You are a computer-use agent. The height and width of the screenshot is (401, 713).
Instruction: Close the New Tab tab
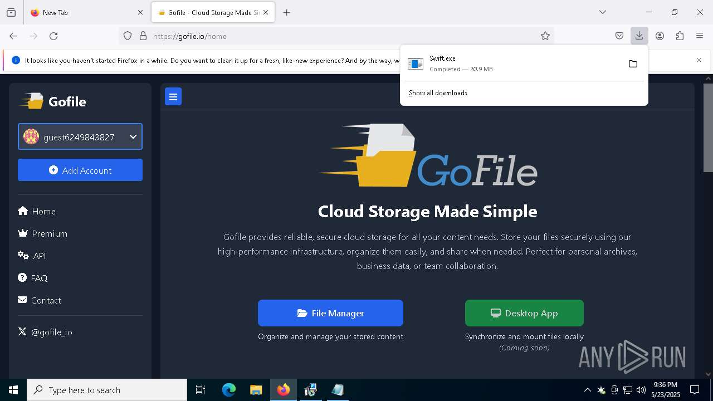(140, 12)
